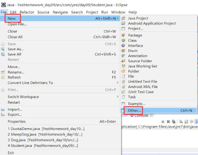Choose Open File... from File menu
Screen dimensions: 198x155
click(x=60, y=24)
